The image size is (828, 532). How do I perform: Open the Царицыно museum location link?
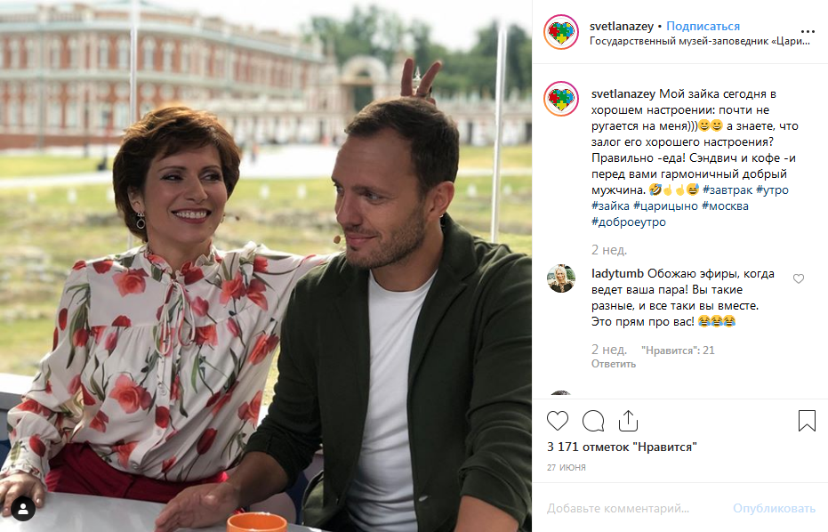[700, 41]
